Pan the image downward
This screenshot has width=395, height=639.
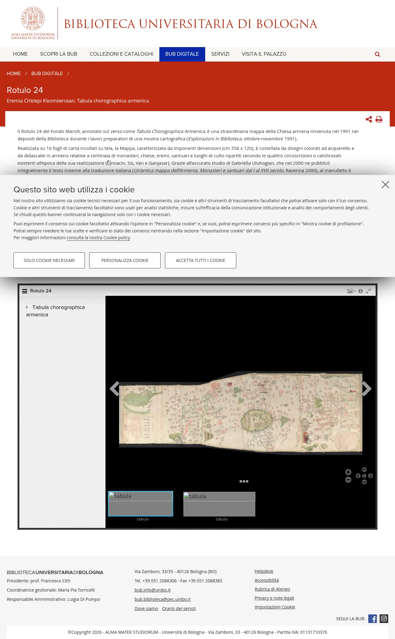click(x=364, y=482)
